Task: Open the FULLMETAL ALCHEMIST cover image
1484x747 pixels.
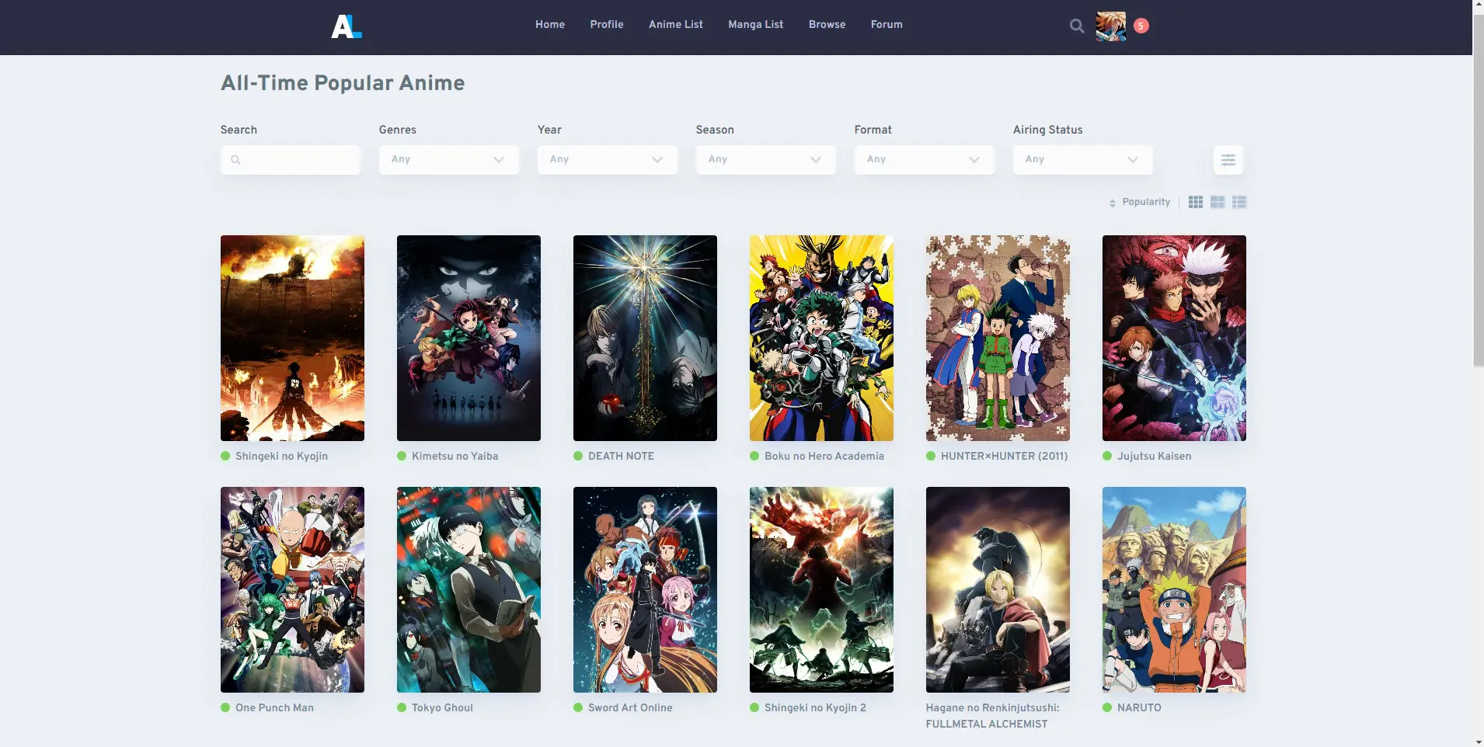Action: [998, 589]
